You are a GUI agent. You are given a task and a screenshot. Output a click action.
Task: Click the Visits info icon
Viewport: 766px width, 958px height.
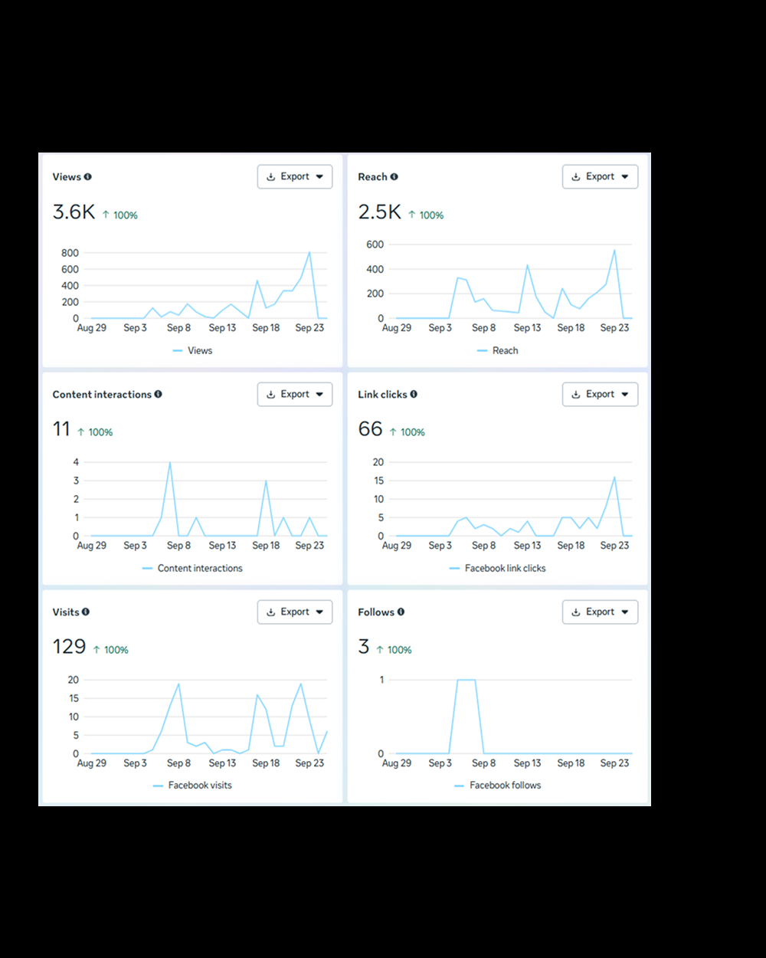pos(86,612)
